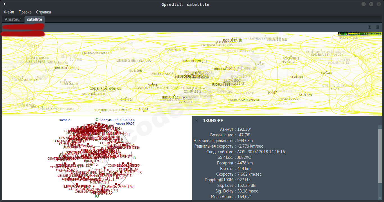Screen dimensions: 384x202
Task: Pick the CAS-4A satellite marker
Action: 326,73
